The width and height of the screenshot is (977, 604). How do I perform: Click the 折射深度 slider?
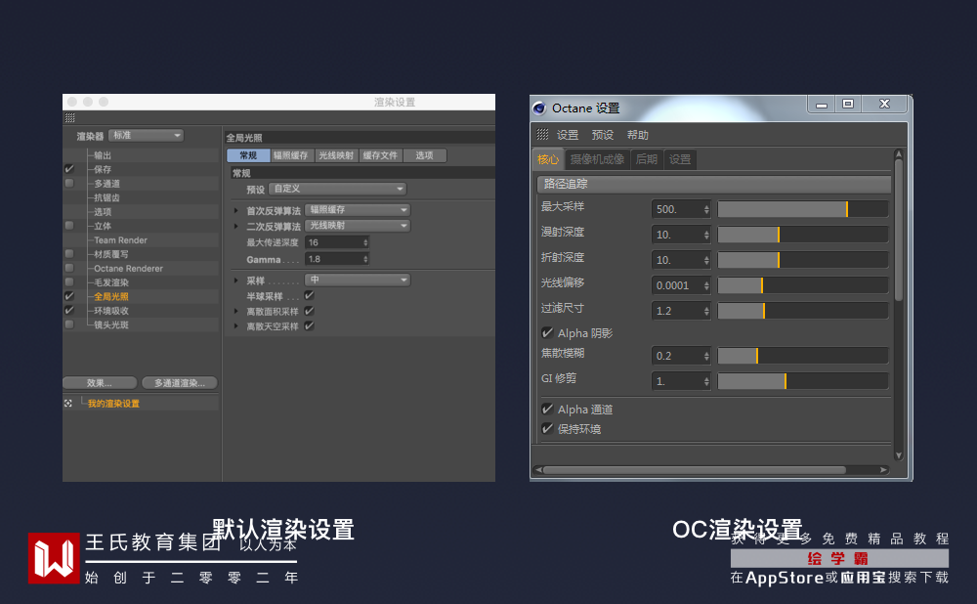pos(802,260)
